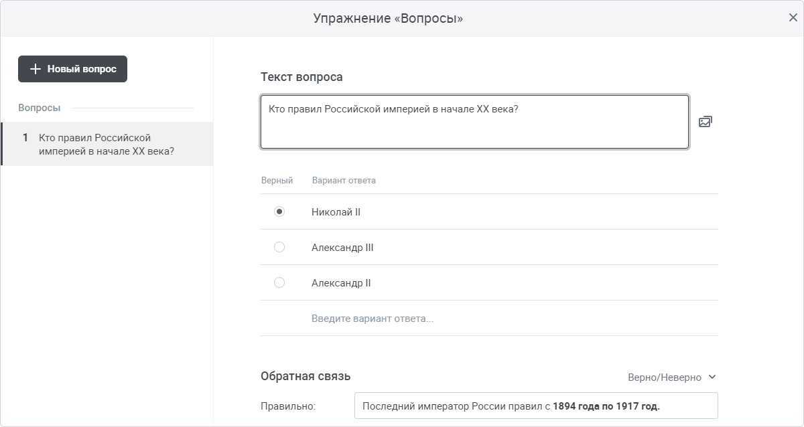Screen dimensions: 804x427
Task: Click the plus icon on Новый вопрос
Action: coord(36,69)
